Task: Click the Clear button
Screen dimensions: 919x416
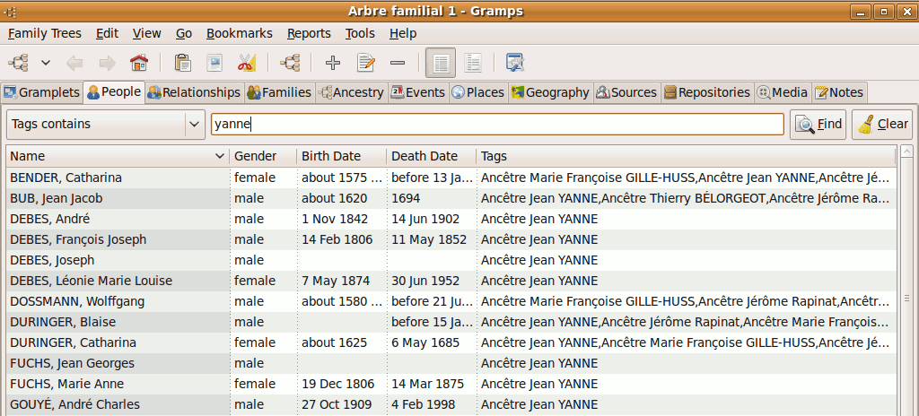Action: tap(882, 125)
